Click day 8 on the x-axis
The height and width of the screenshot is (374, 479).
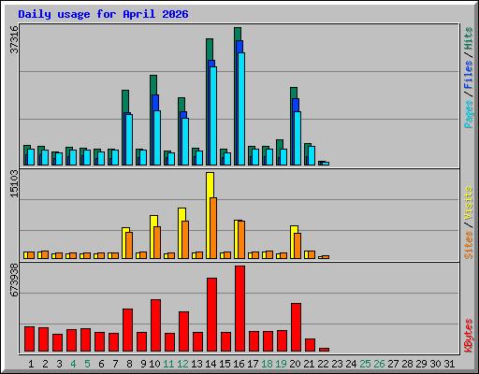tap(129, 364)
